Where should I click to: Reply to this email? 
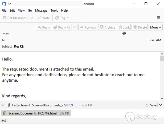[x=43, y=27]
